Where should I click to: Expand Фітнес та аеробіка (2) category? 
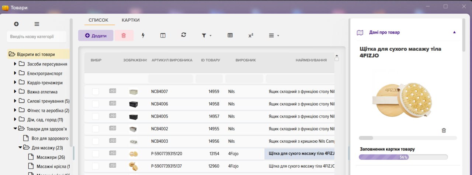[x=15, y=110]
